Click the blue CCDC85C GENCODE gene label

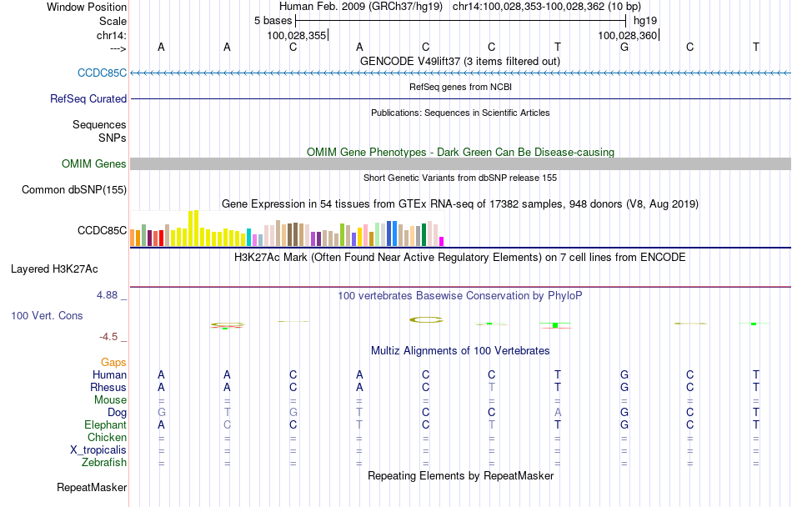(x=102, y=73)
